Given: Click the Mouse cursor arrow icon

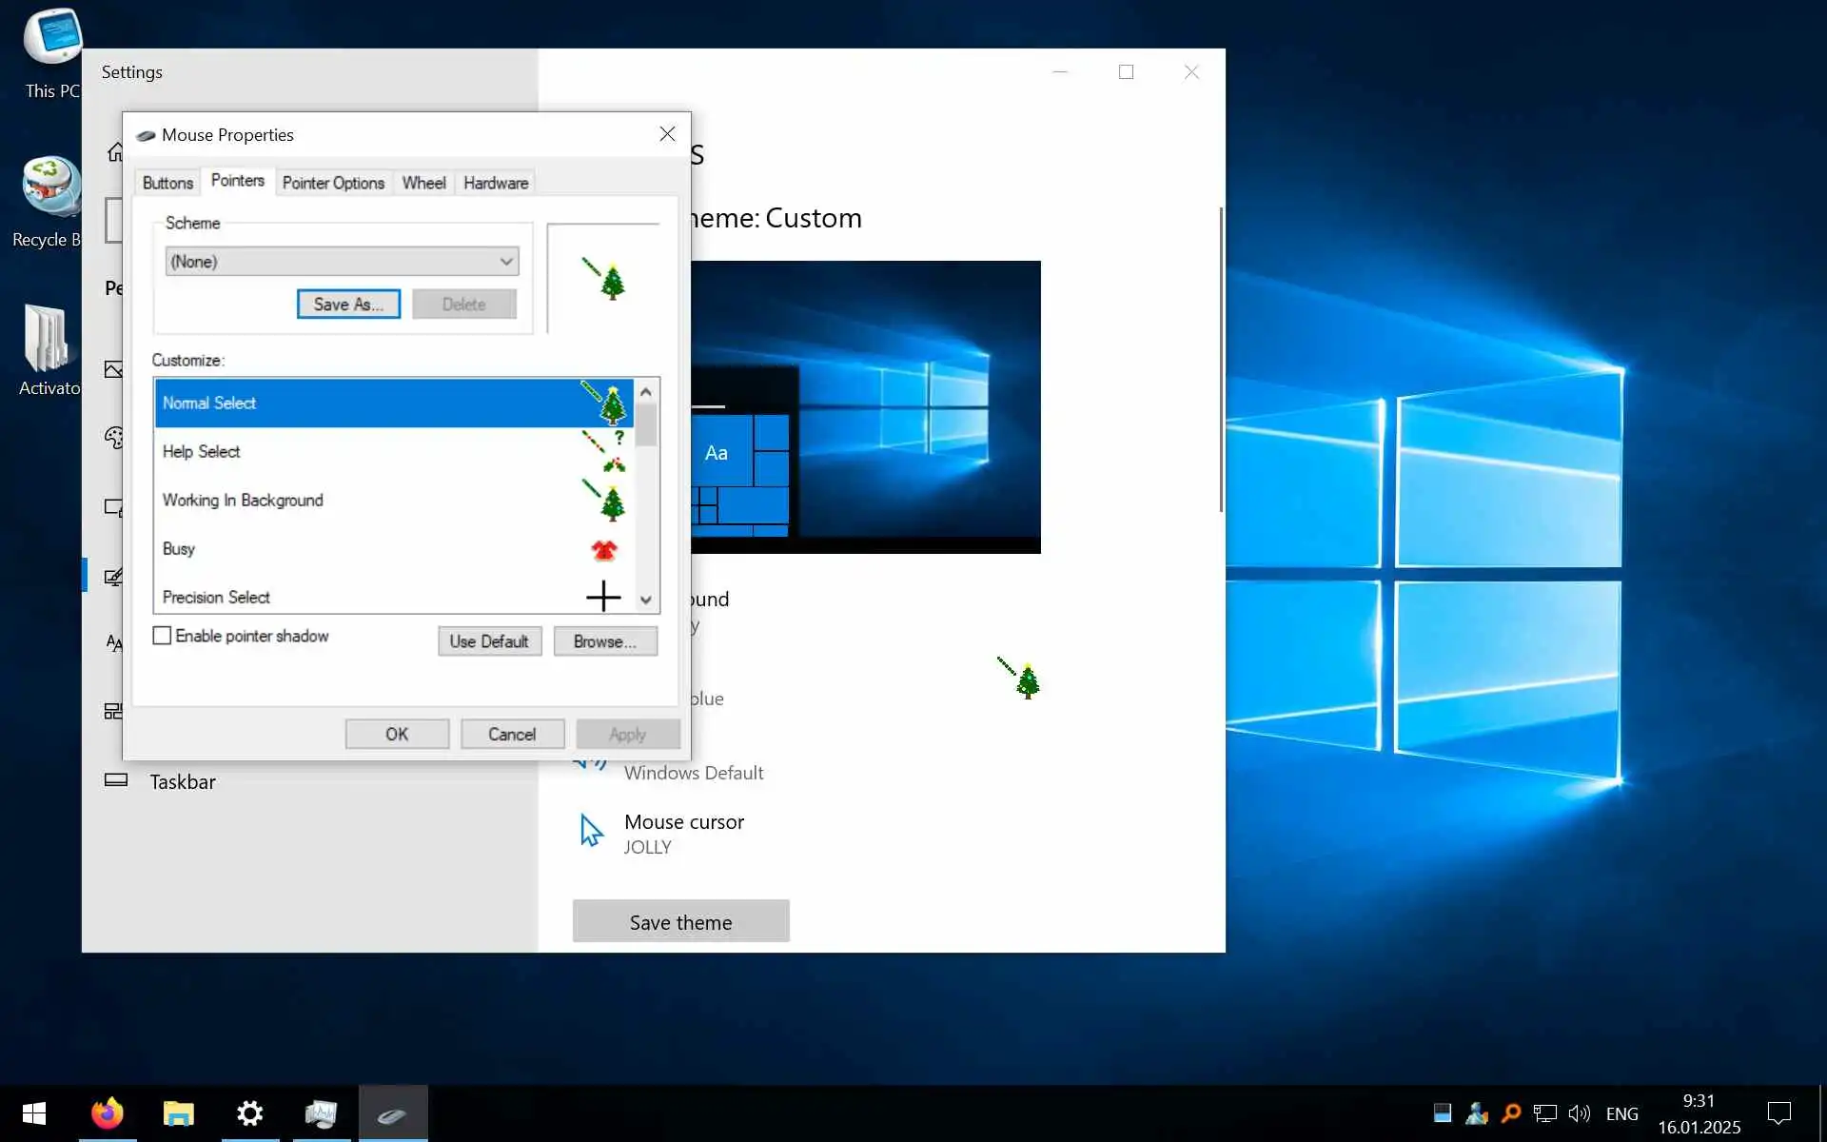Looking at the screenshot, I should coord(591,831).
